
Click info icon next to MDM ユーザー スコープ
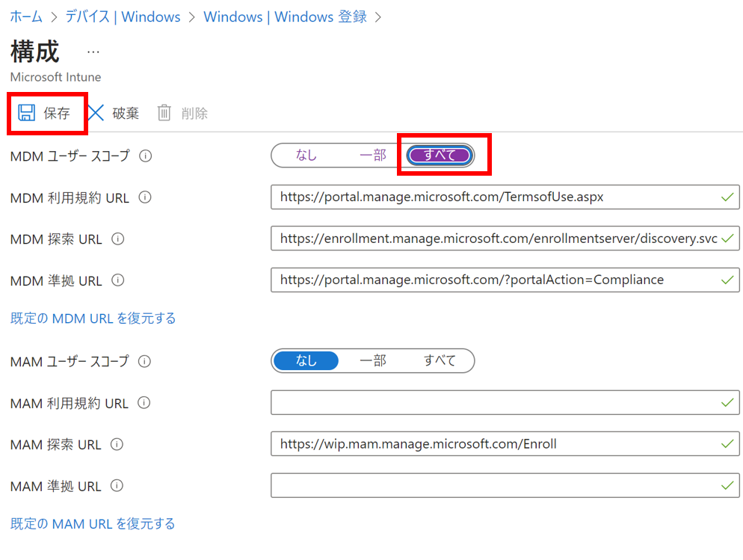pos(146,156)
